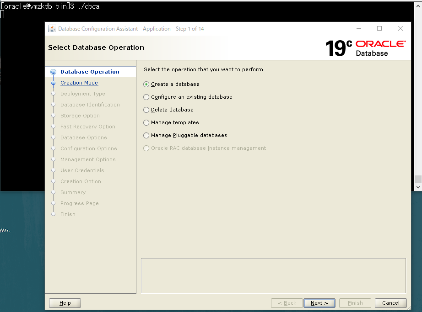Screen dimensions: 422x312
Task: Open the Creation Mode step link
Action: point(79,83)
